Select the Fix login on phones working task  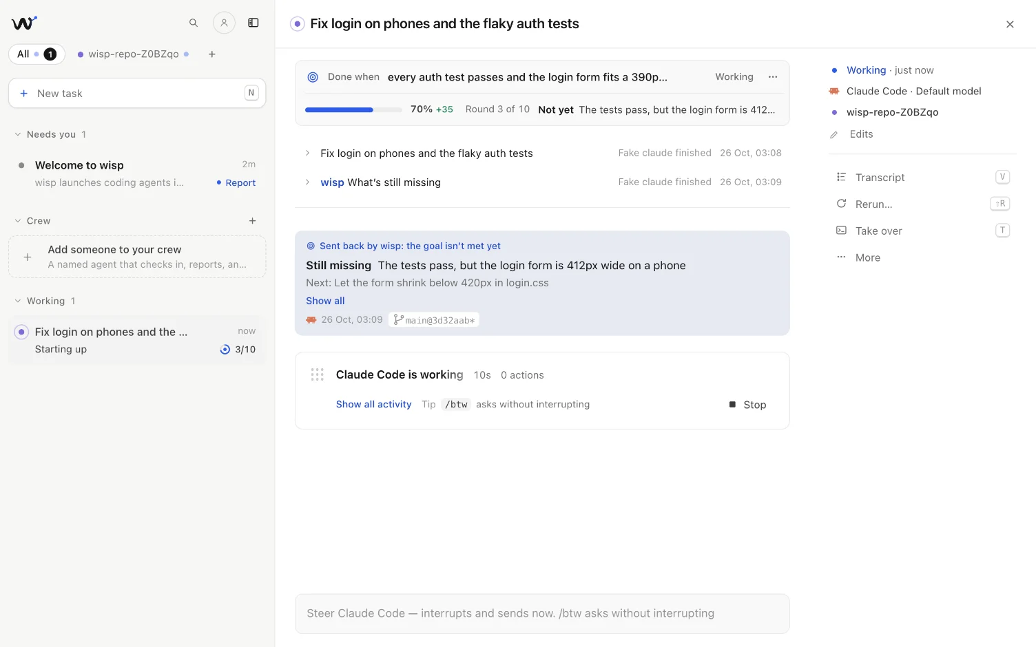click(137, 340)
